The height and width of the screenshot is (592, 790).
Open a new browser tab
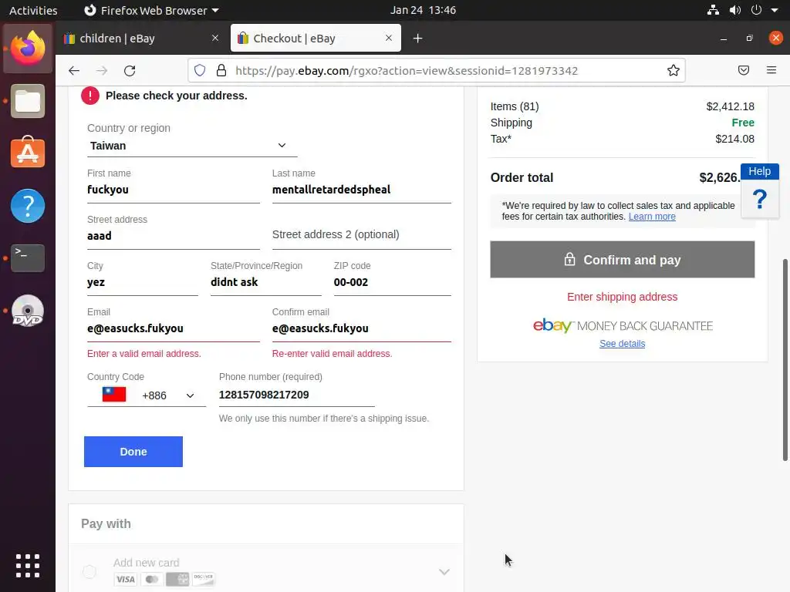point(417,39)
